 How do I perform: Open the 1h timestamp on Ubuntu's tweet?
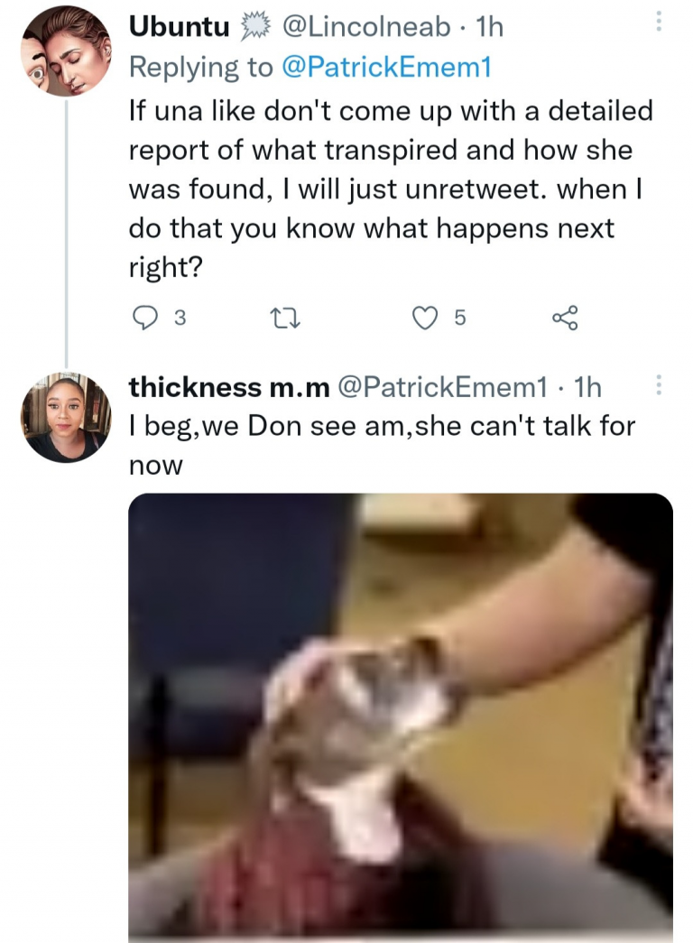pos(489,28)
